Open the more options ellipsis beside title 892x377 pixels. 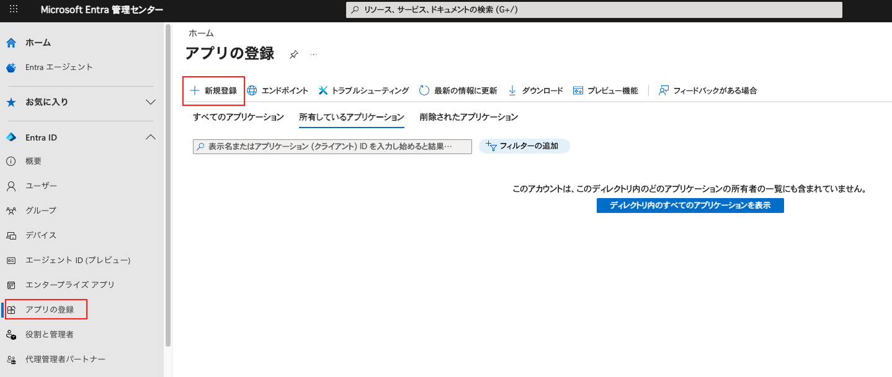[314, 54]
